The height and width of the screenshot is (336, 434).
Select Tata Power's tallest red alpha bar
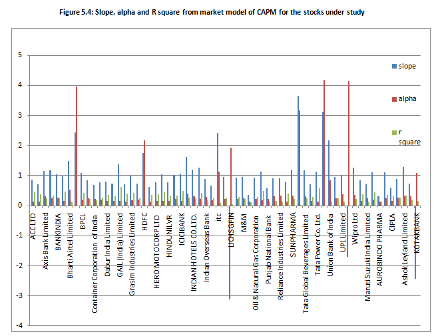click(x=324, y=143)
